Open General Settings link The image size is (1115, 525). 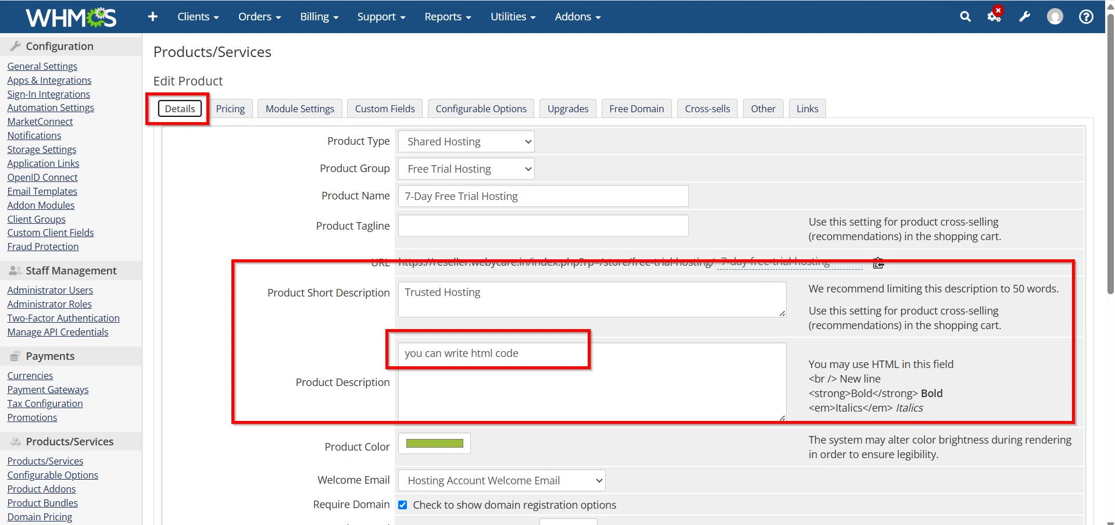pyautogui.click(x=42, y=66)
